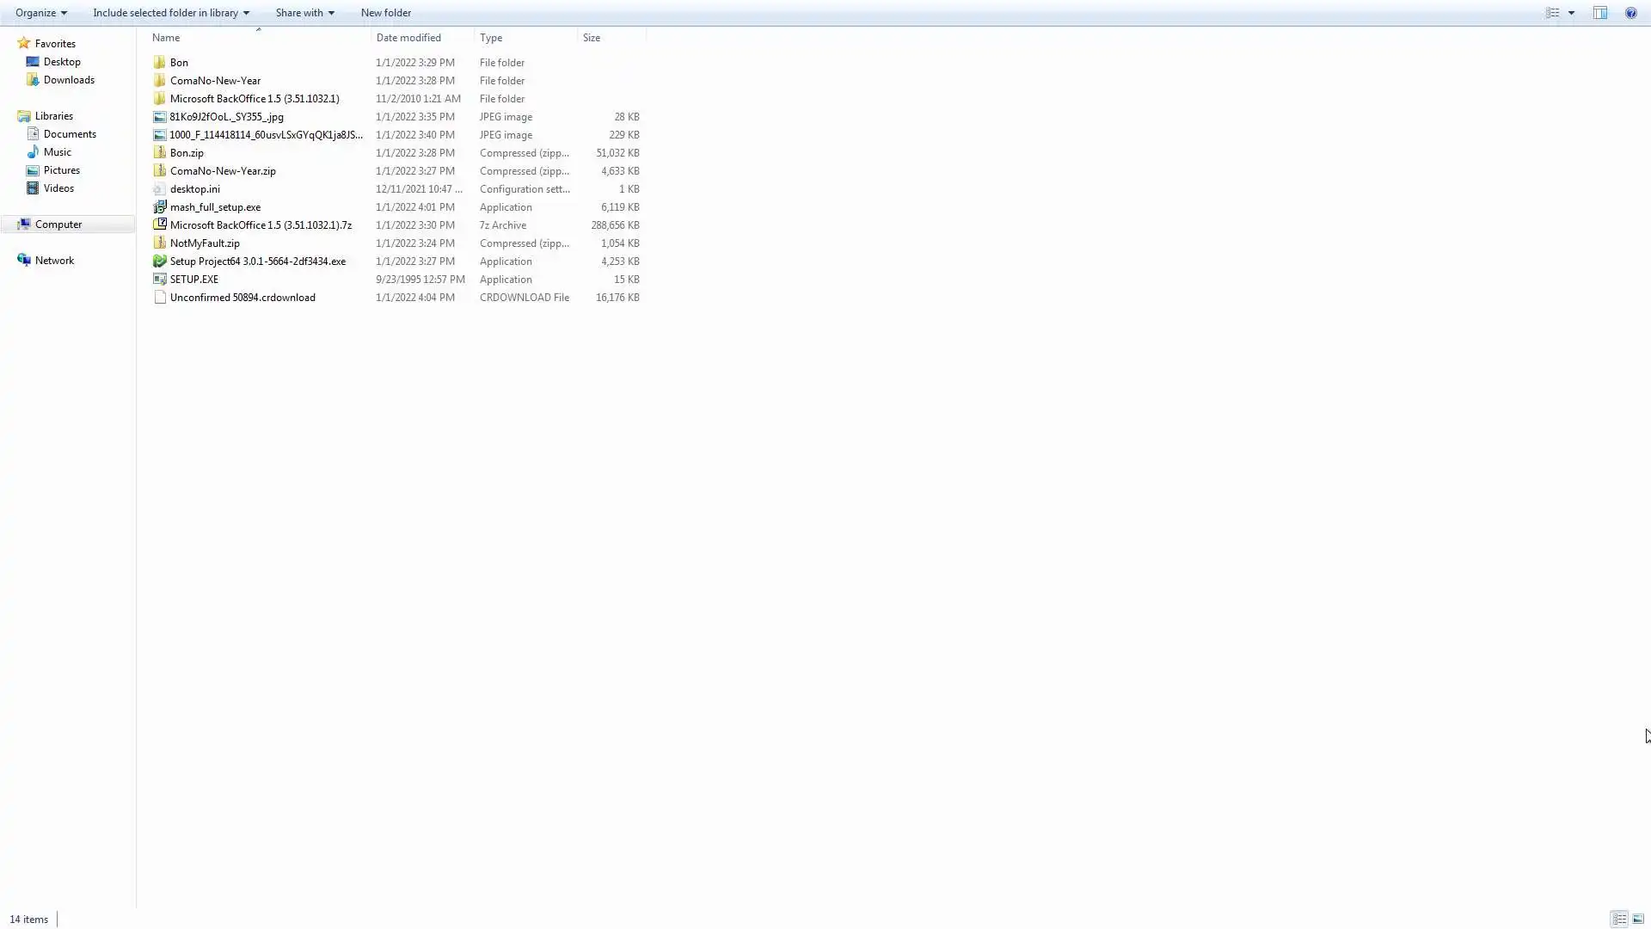Open the Share with dropdown
This screenshot has height=929, width=1651.
304,13
